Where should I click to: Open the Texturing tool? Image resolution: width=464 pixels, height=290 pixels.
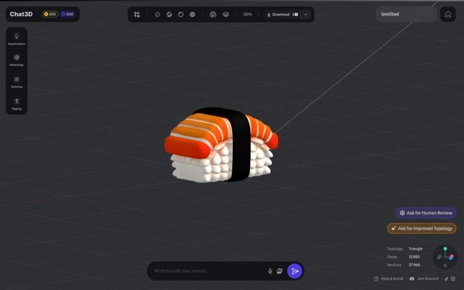tap(17, 81)
